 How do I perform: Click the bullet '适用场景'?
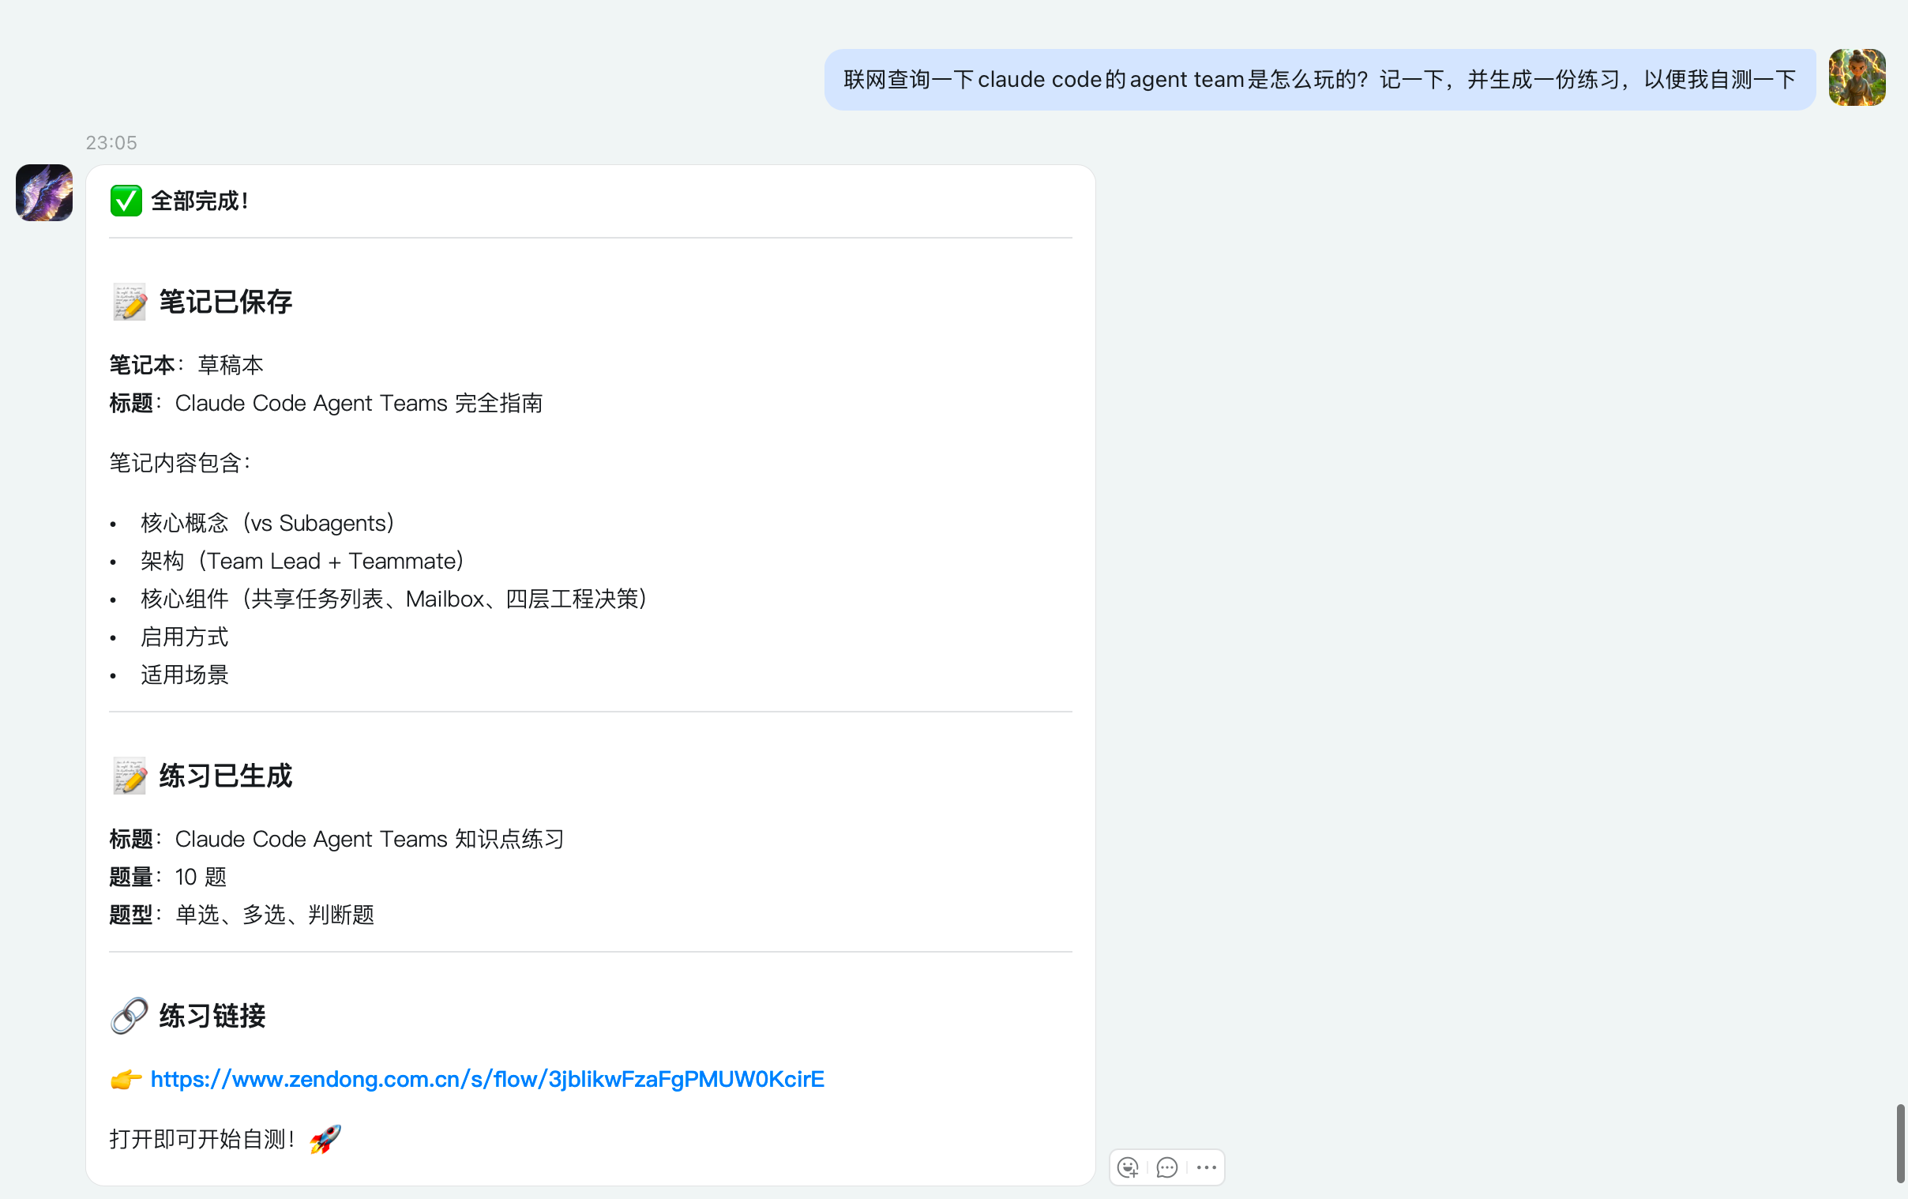coord(185,675)
